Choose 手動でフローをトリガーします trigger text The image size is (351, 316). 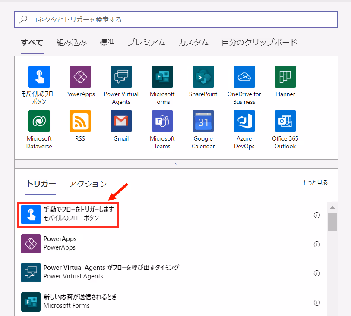coord(79,210)
